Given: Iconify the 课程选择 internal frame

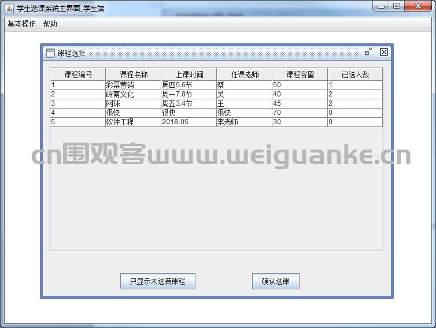Looking at the screenshot, I should [368, 51].
